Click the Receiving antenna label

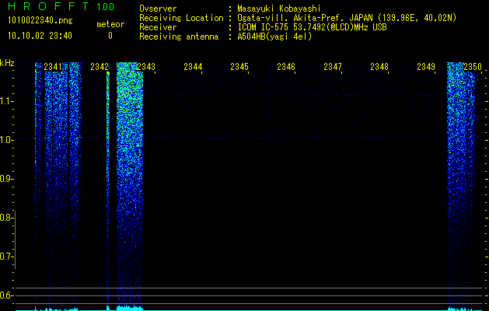point(179,37)
